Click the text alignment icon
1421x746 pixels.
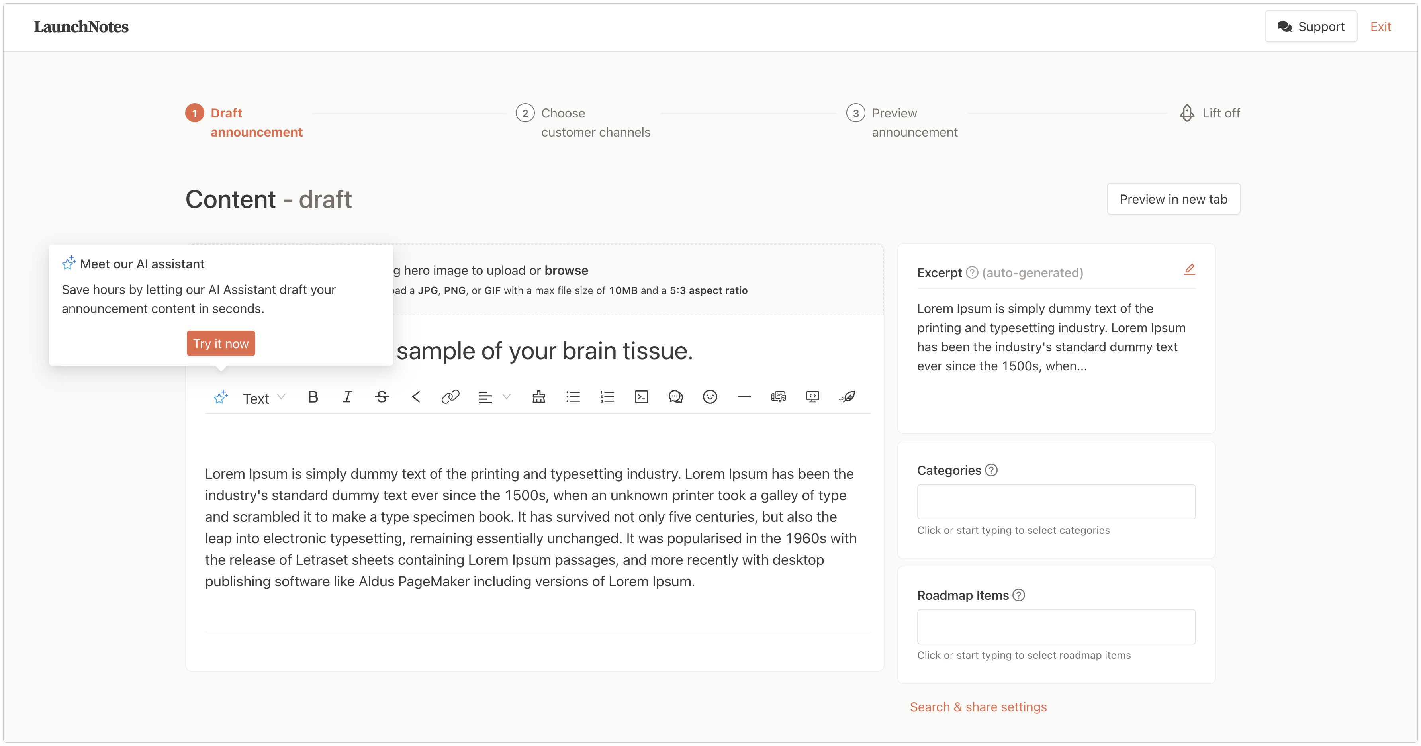tap(485, 397)
